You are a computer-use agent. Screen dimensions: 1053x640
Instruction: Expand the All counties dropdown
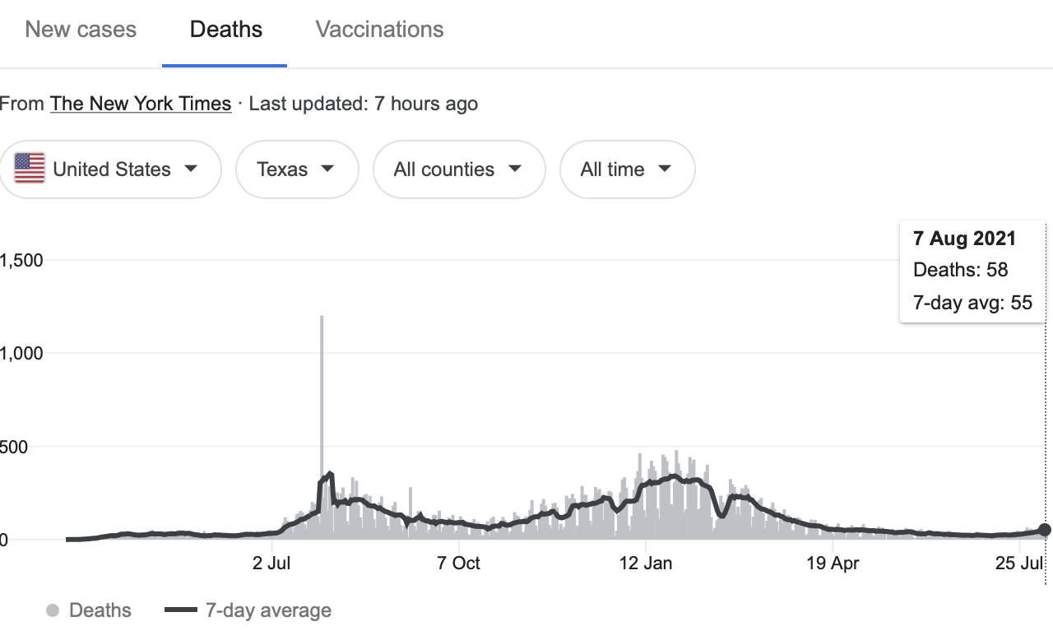(x=458, y=169)
